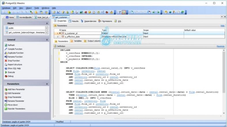This screenshot has width=227, height=127.
Task: Click the Add New Parameter icon
Action: coord(6,89)
